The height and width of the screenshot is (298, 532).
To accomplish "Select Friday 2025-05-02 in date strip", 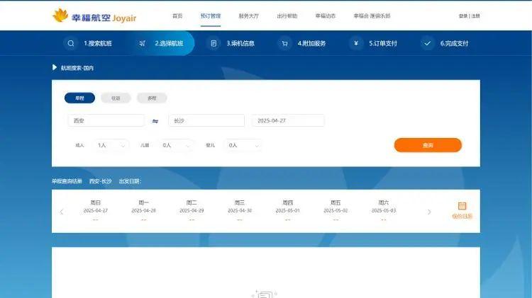I will click(x=336, y=211).
